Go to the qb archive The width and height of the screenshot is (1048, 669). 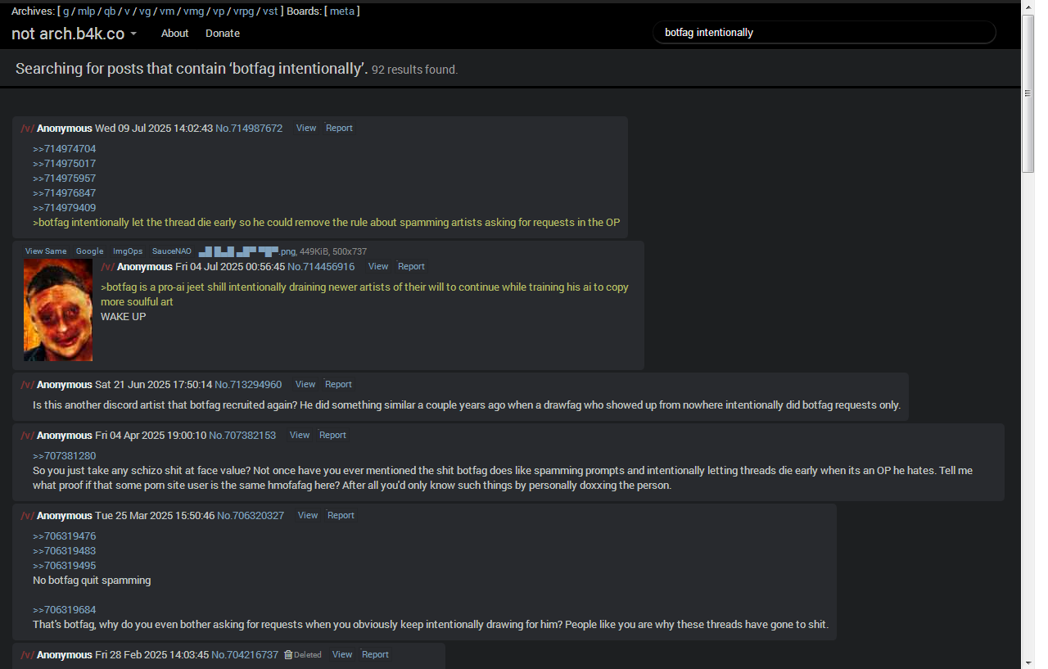[x=110, y=11]
